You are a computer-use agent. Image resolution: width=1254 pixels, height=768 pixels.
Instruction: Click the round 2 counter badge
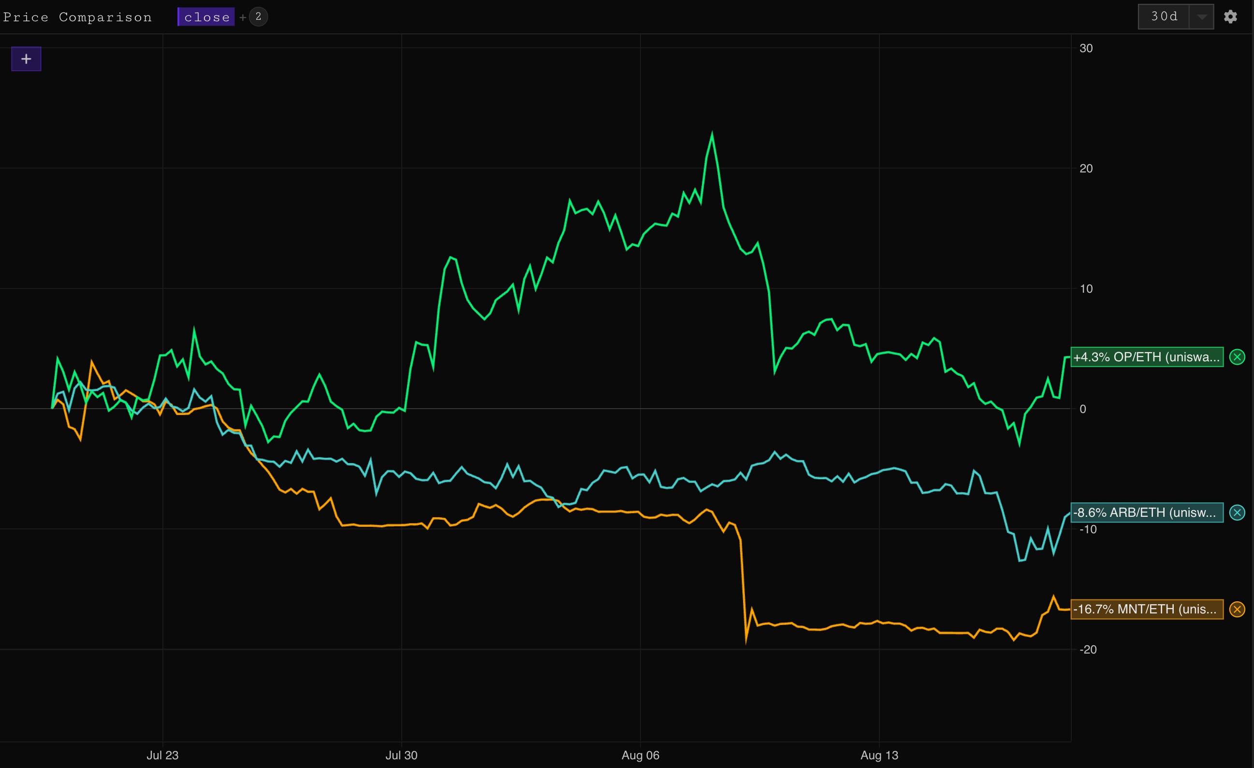[x=259, y=17]
